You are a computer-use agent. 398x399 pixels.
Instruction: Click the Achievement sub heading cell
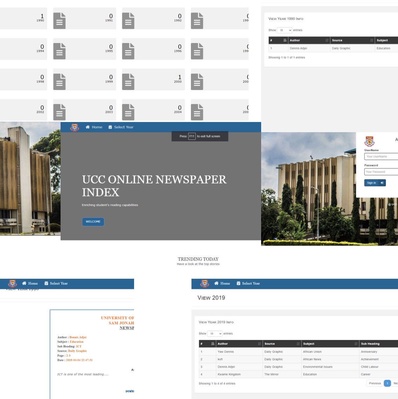378,359
